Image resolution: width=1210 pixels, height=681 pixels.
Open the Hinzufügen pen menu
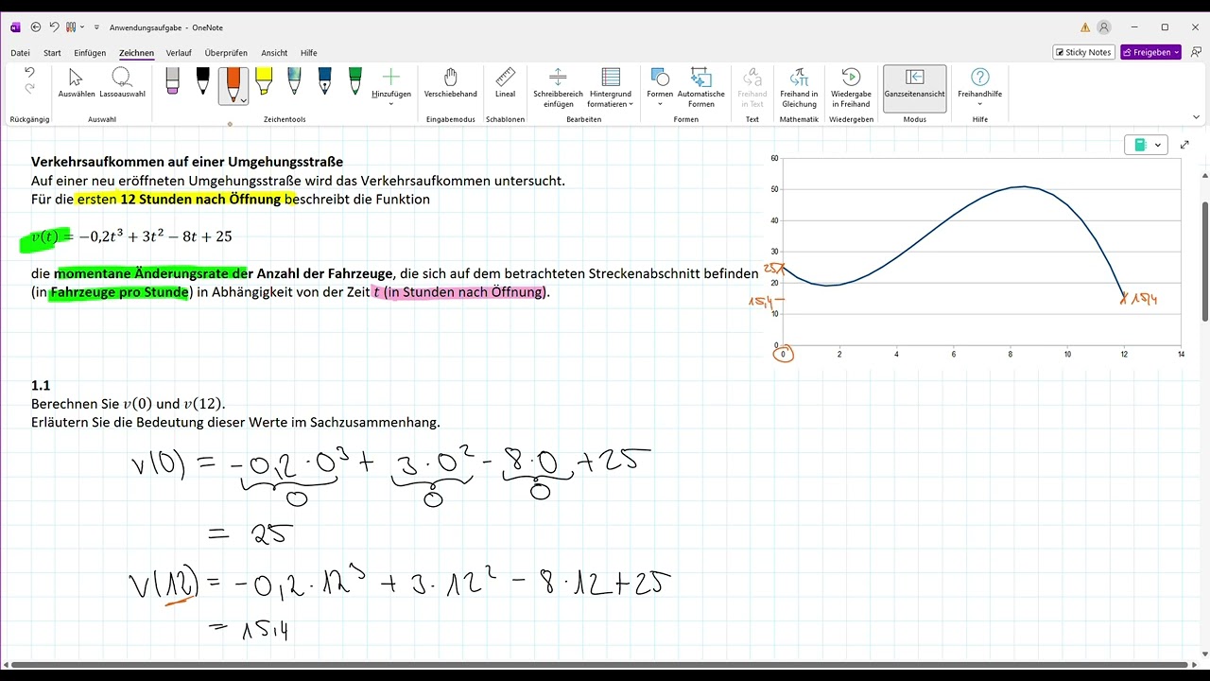pos(391,86)
